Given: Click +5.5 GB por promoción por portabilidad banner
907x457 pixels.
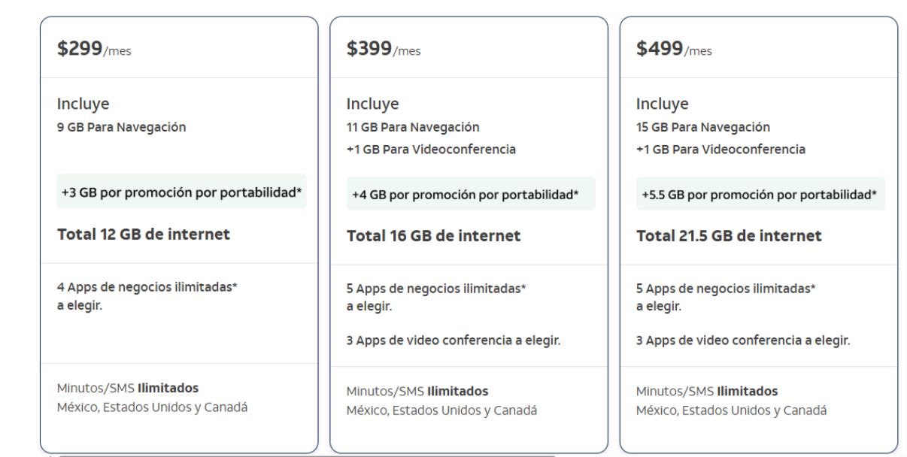Looking at the screenshot, I should pyautogui.click(x=760, y=193).
